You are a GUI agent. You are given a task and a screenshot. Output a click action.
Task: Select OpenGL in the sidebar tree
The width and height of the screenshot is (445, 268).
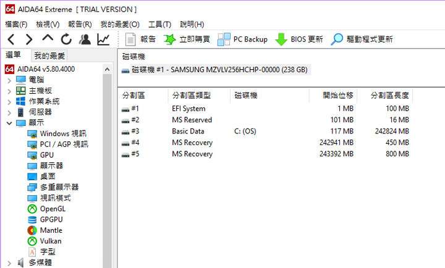[x=52, y=209]
